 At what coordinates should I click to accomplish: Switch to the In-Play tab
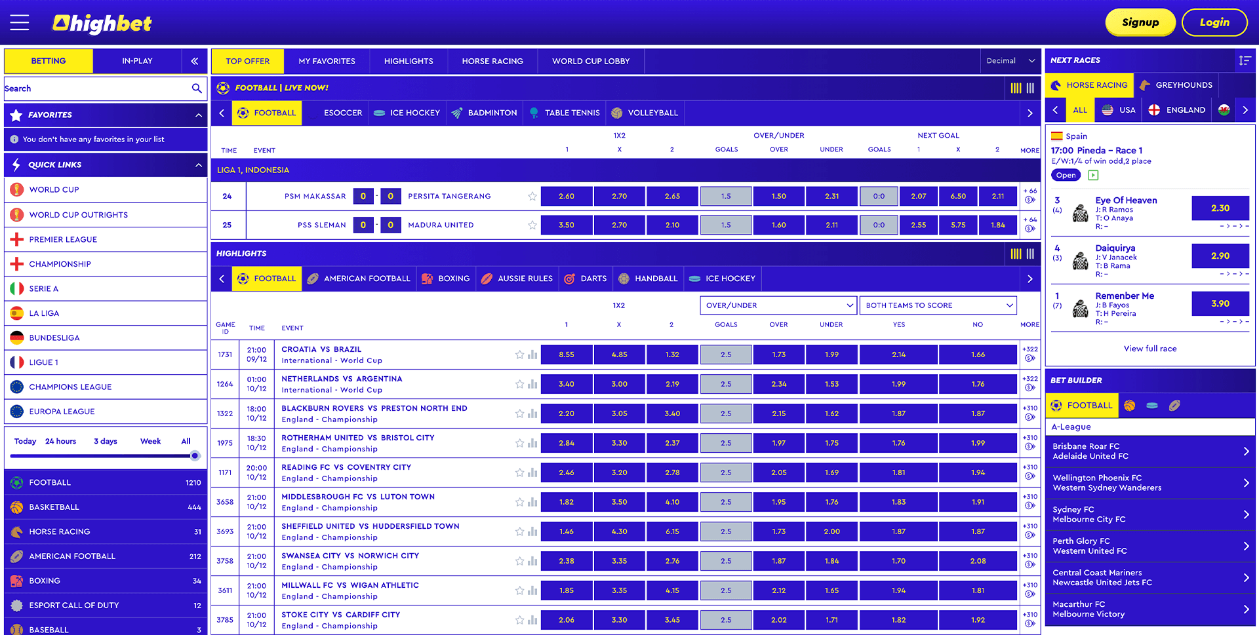click(137, 61)
